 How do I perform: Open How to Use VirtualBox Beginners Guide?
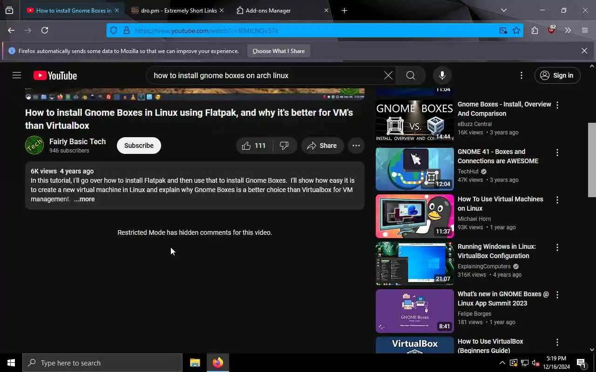490,345
